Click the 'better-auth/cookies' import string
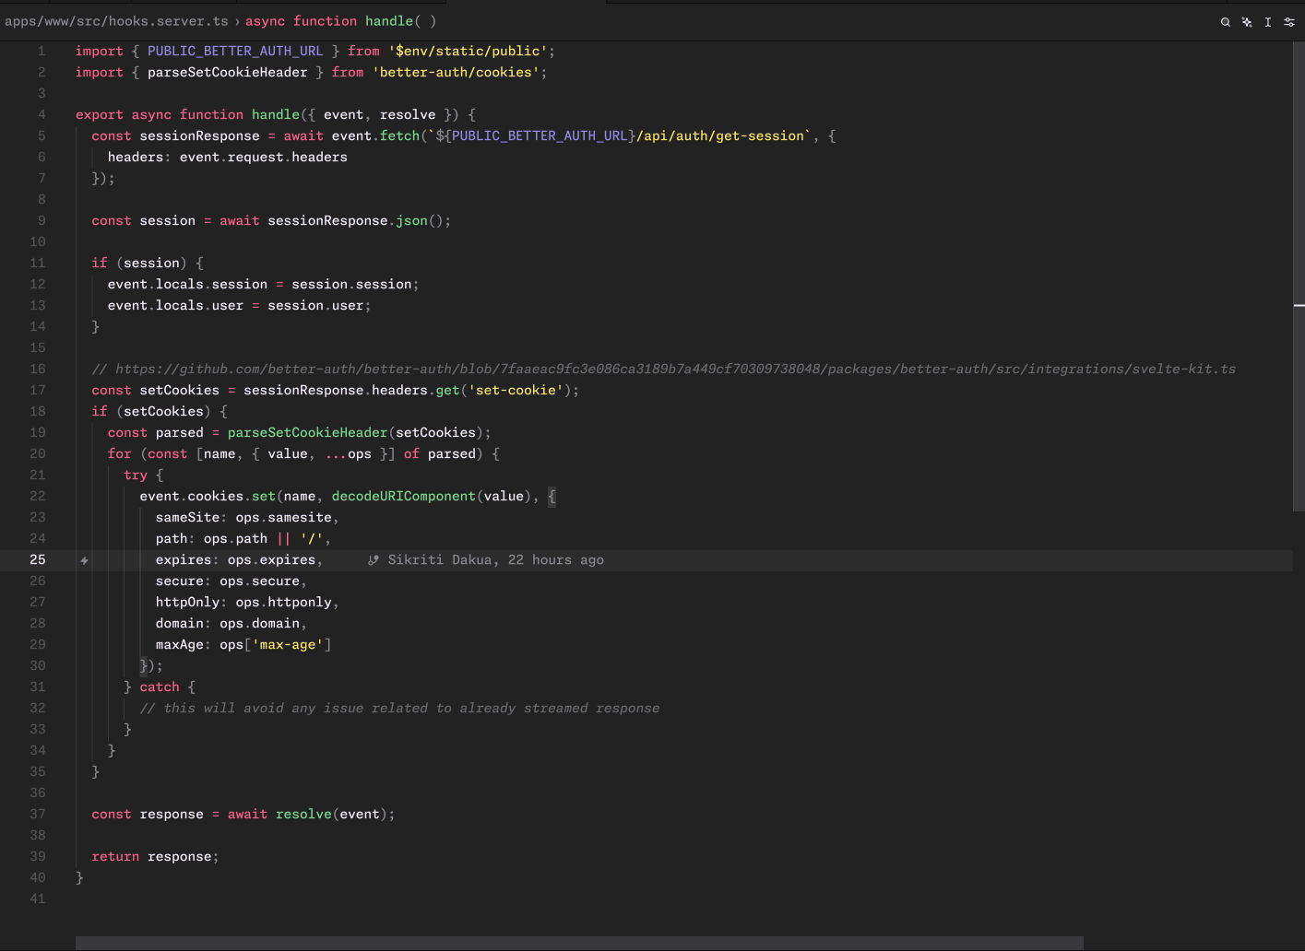Viewport: 1305px width, 951px height. click(456, 72)
